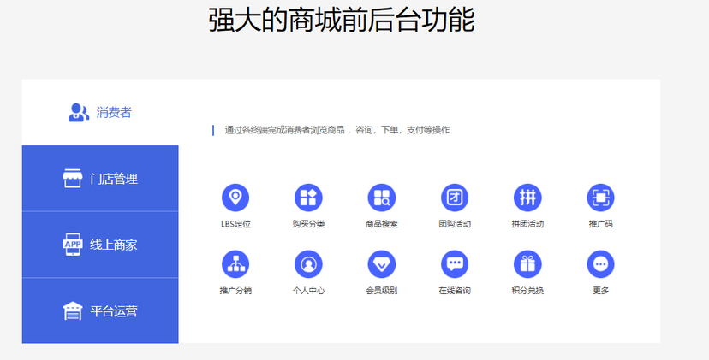Image resolution: width=709 pixels, height=360 pixels.
Task: Select the 消费者 user avatar icon
Action: point(78,113)
